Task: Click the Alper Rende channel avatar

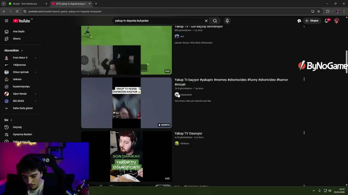Action: [x=7, y=94]
